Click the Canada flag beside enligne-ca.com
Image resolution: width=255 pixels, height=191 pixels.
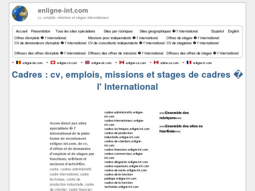(x=122, y=63)
